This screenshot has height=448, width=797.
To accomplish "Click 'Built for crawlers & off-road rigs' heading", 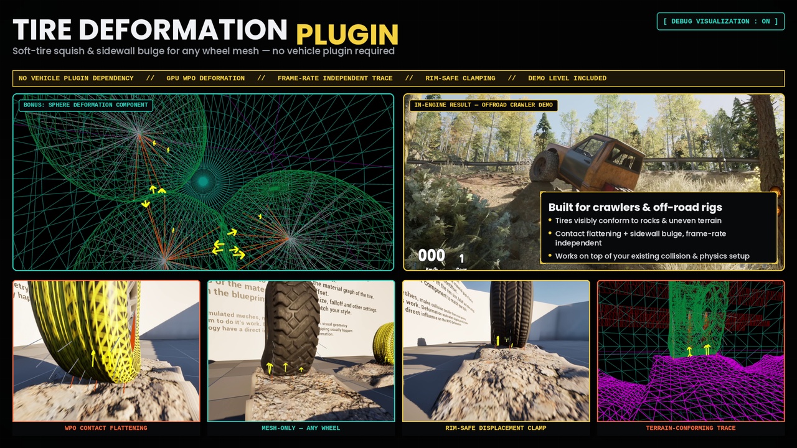I will [x=635, y=207].
